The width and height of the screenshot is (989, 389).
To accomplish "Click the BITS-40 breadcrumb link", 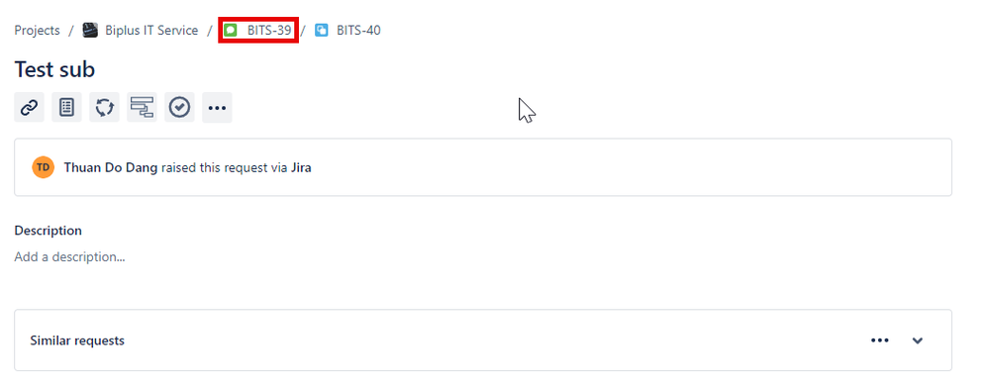I will 358,31.
